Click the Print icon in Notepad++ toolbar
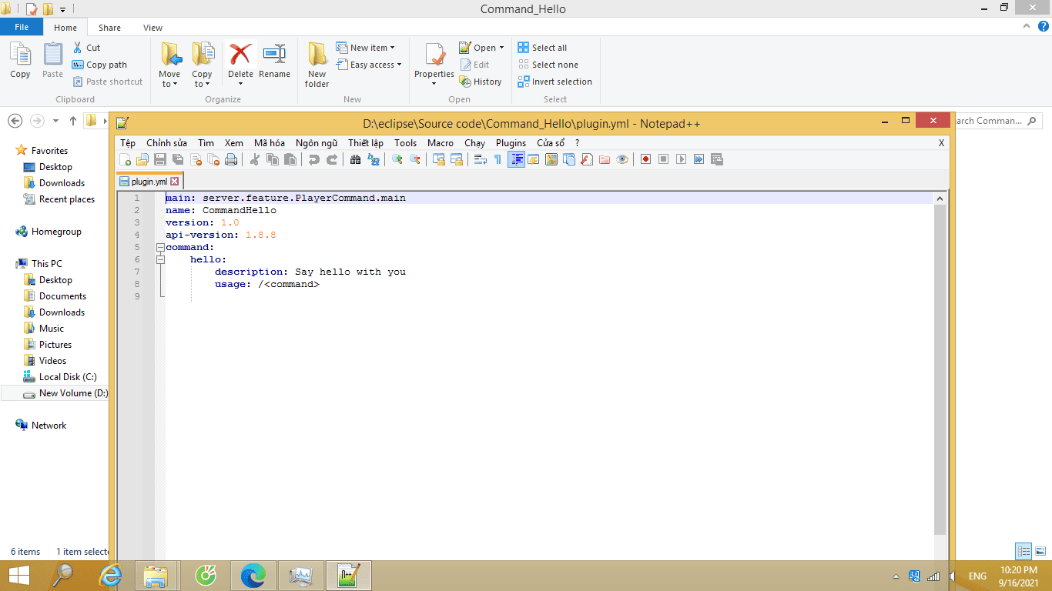 coord(230,159)
